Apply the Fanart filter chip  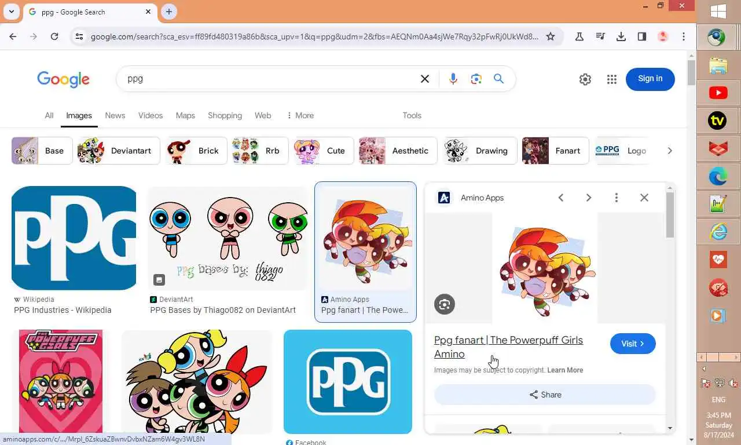point(555,151)
